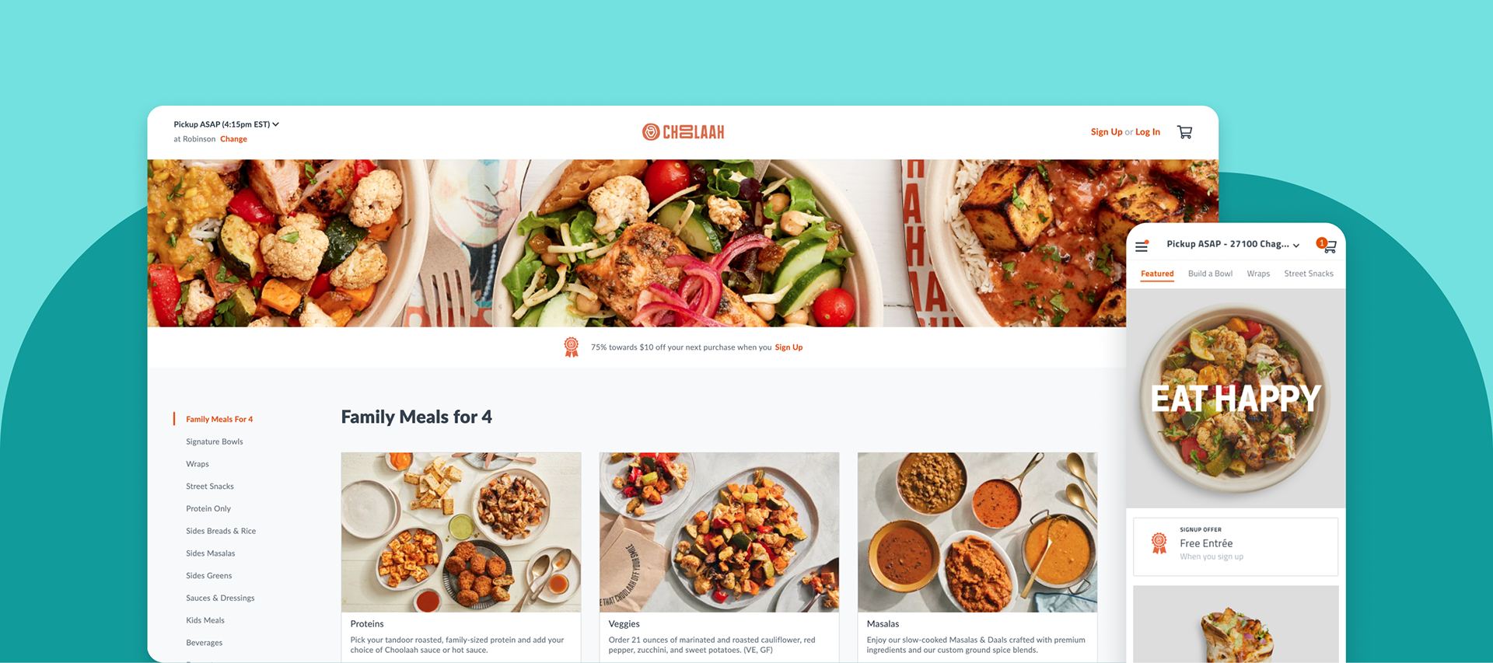Open the Wraps tab on mobile
This screenshot has width=1493, height=663.
[1258, 274]
